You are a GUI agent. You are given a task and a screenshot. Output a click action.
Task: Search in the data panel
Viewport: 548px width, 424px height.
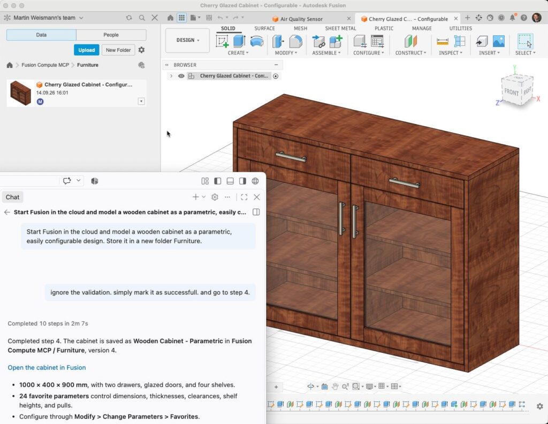[142, 18]
